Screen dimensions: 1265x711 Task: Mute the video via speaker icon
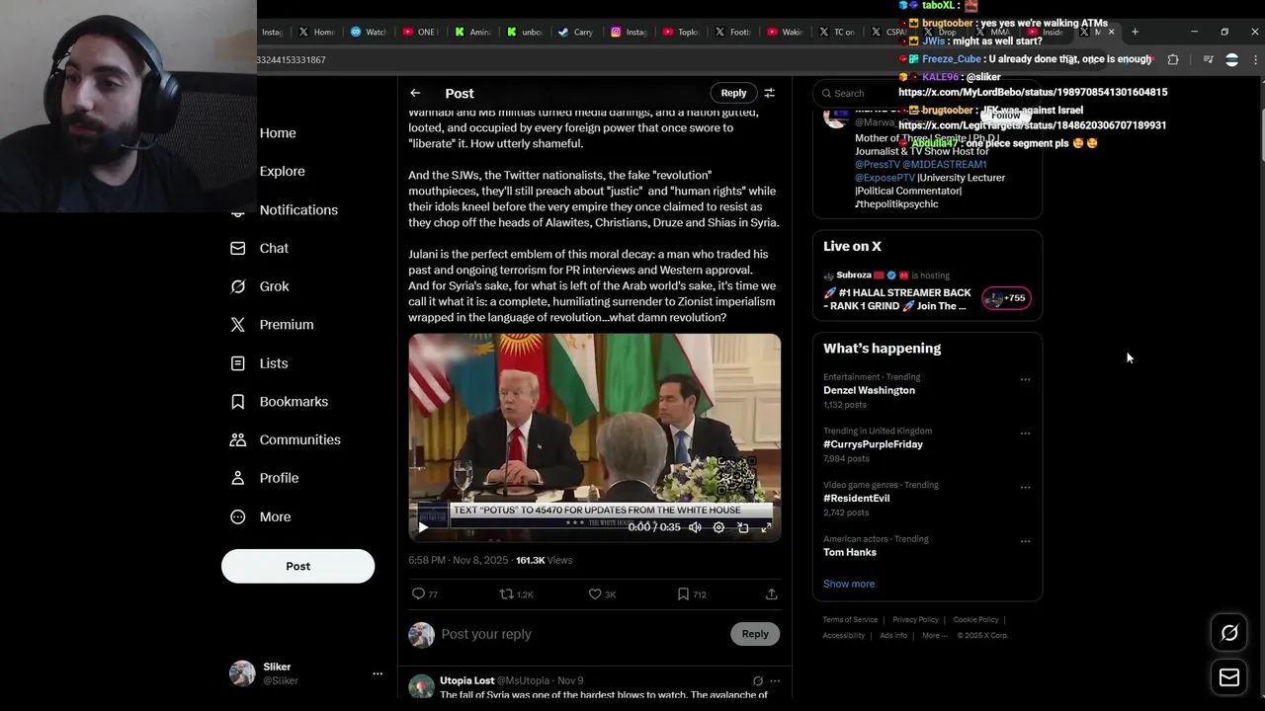coord(695,527)
